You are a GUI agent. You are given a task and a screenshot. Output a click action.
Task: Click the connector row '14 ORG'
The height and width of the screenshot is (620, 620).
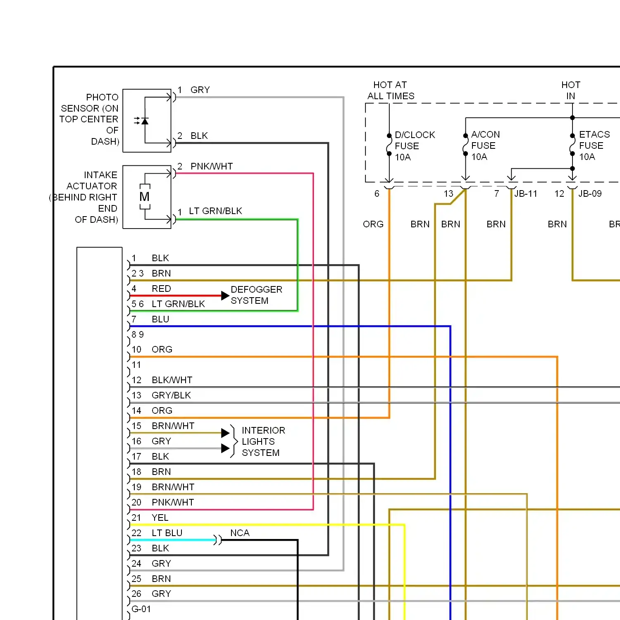click(152, 410)
